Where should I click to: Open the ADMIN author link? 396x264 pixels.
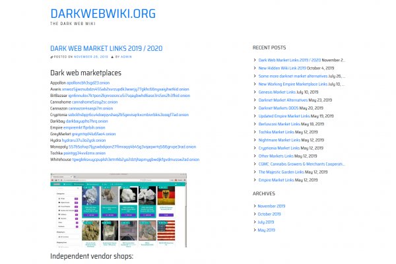click(126, 57)
